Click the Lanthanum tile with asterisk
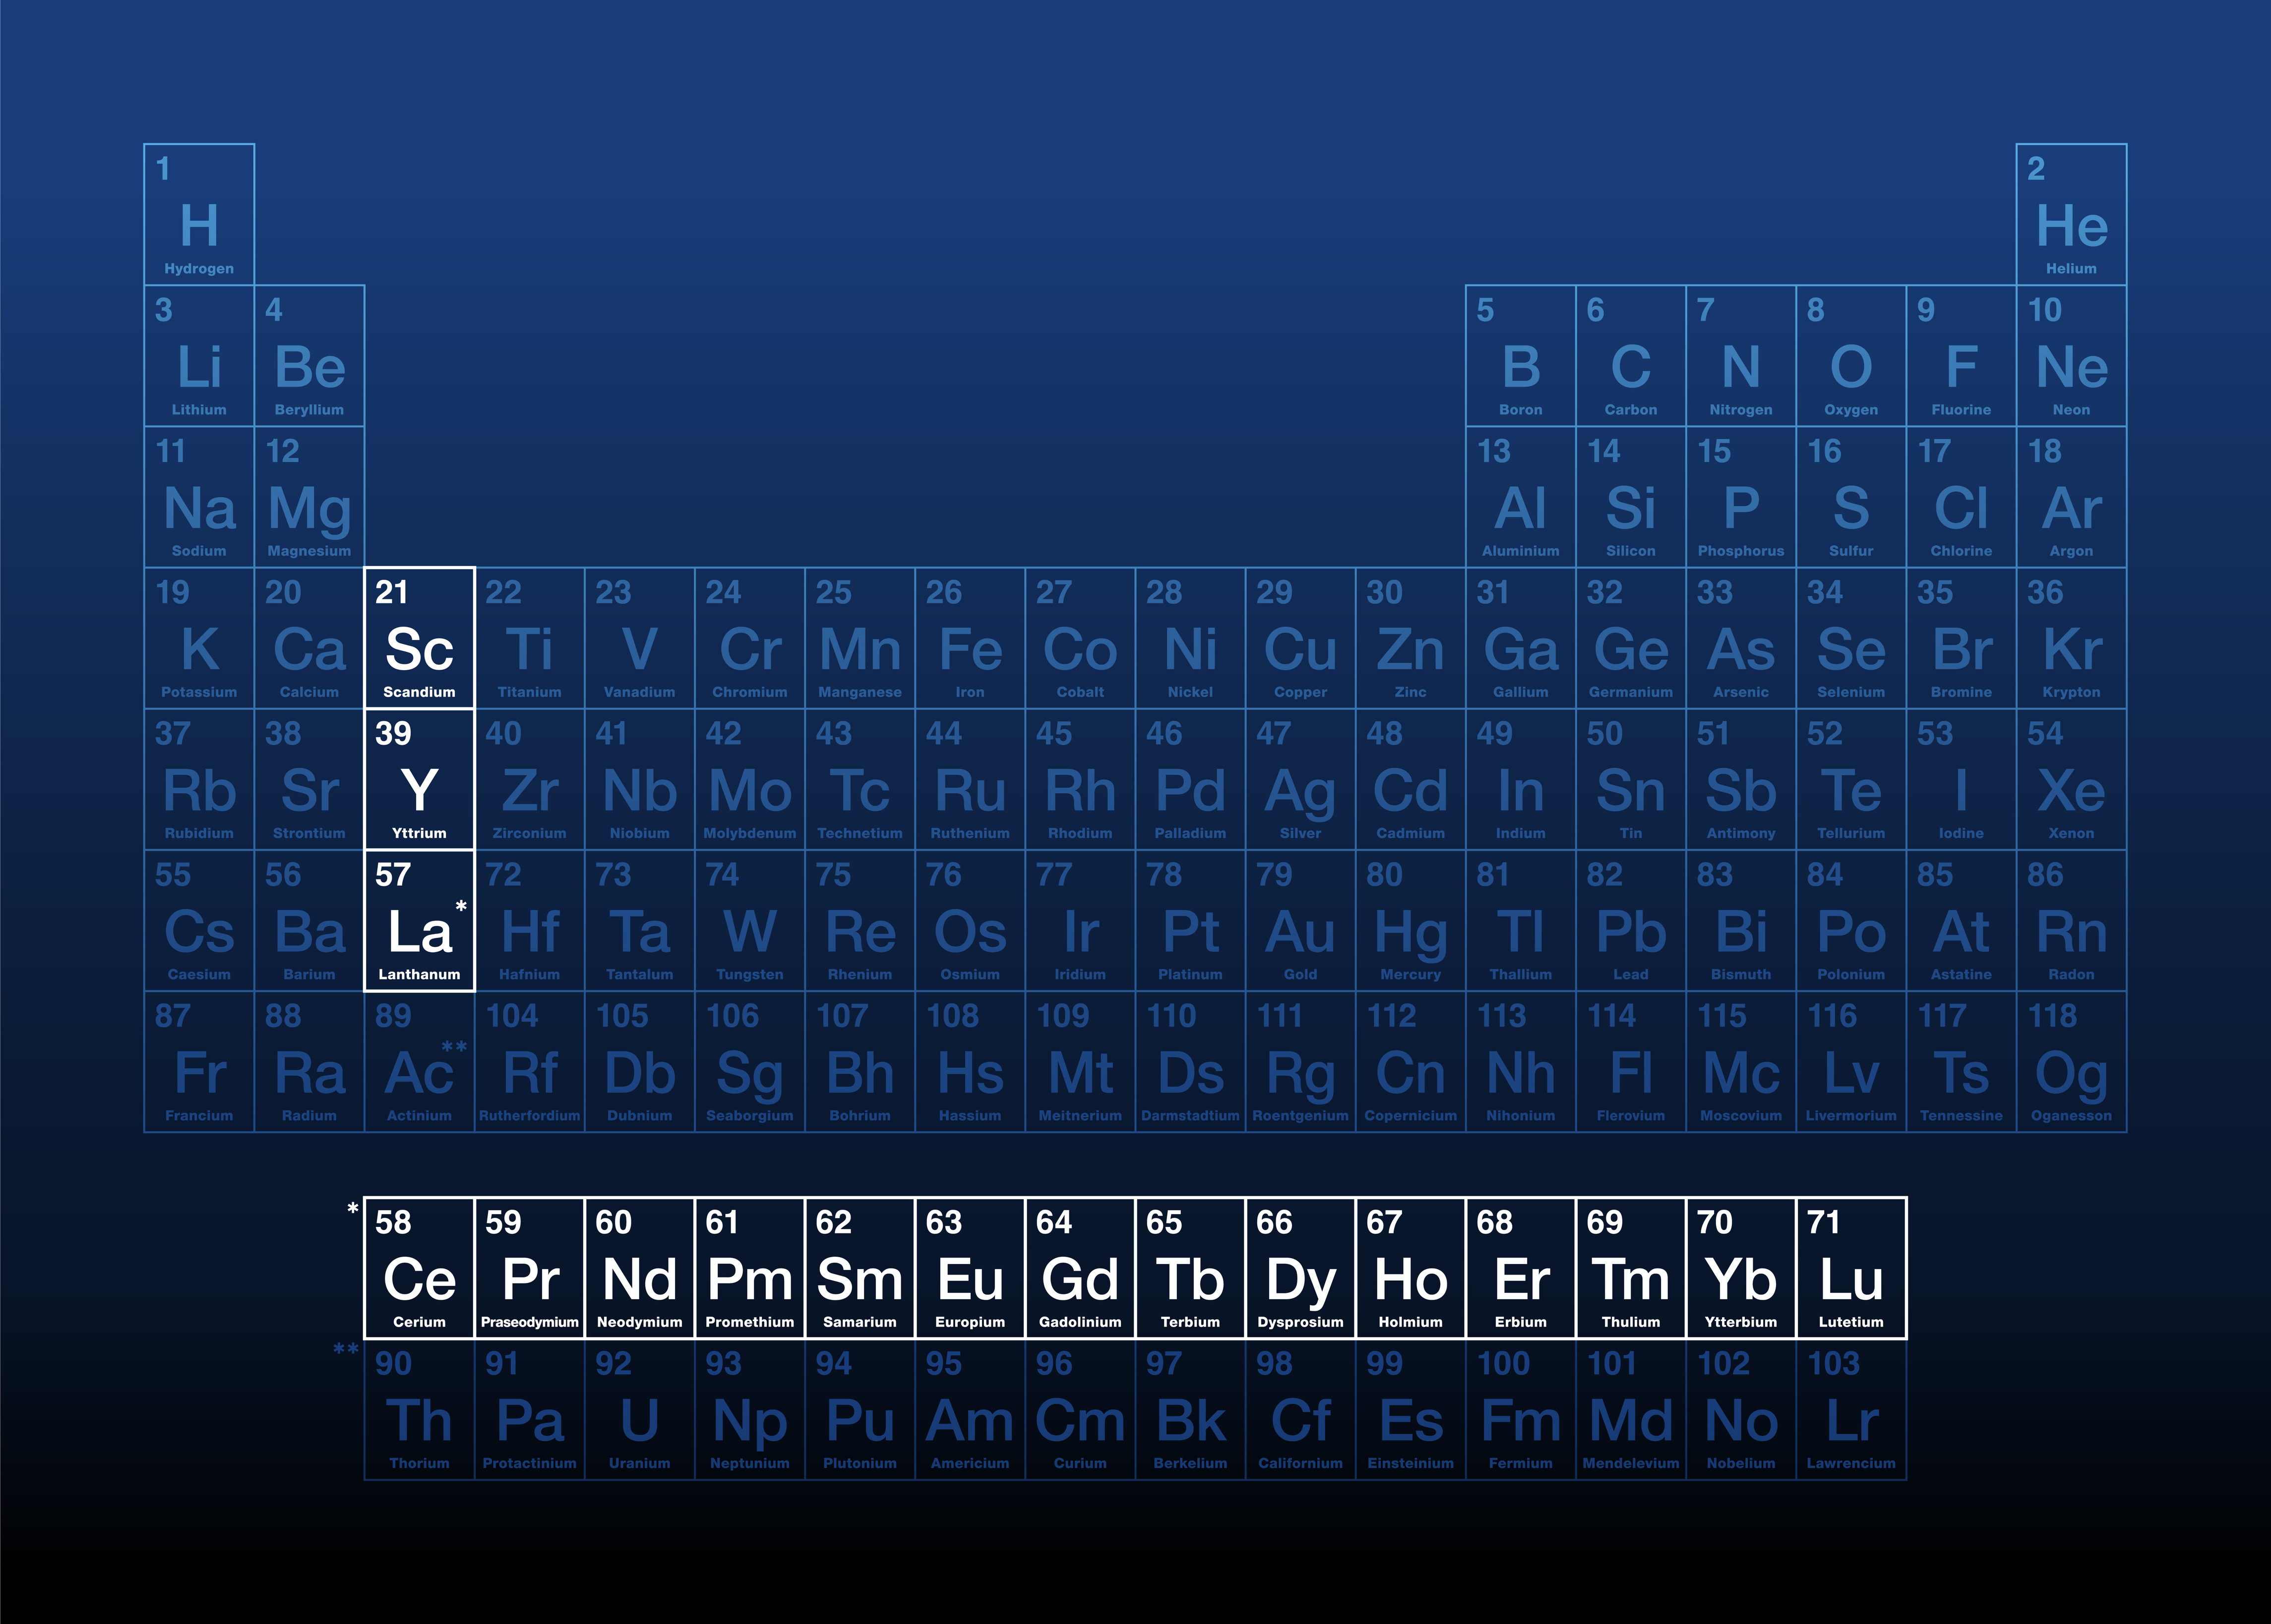Screen dimensions: 2271x1624 tap(419, 921)
